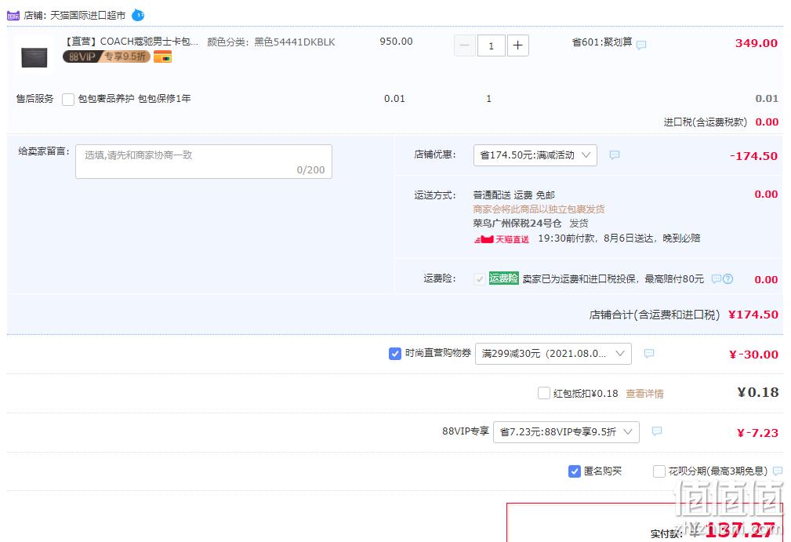Click the 菜鸟广州保税24号仓 warehouse text
Viewport: 791px width, 542px height.
pos(517,223)
